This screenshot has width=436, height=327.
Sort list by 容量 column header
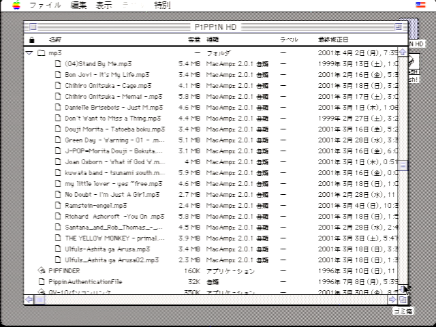point(194,40)
